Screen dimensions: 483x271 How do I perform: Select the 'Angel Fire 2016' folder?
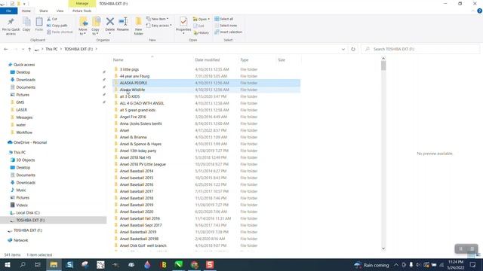coord(133,117)
